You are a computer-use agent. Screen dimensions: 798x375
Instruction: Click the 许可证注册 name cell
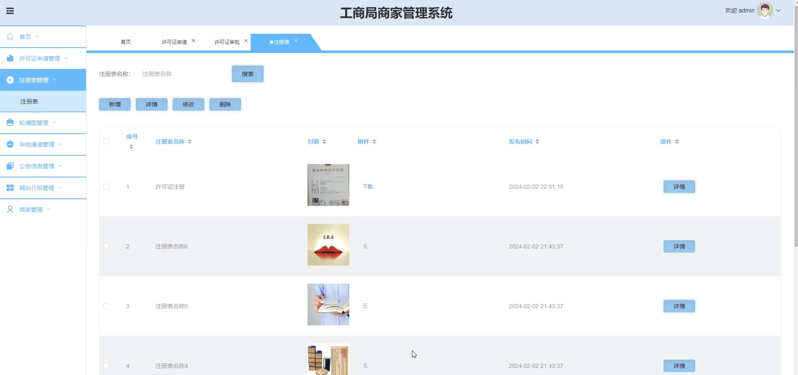[x=170, y=187]
